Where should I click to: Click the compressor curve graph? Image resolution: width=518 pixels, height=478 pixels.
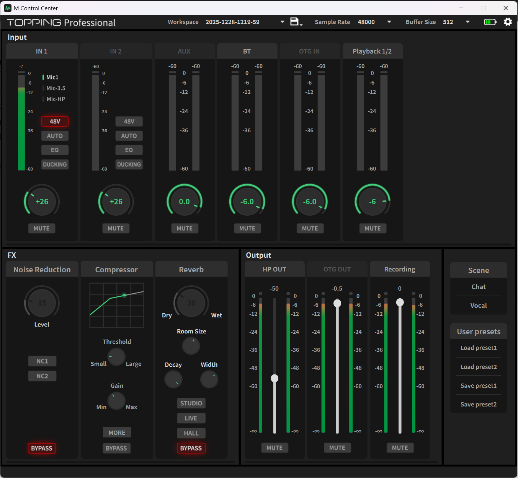point(117,305)
